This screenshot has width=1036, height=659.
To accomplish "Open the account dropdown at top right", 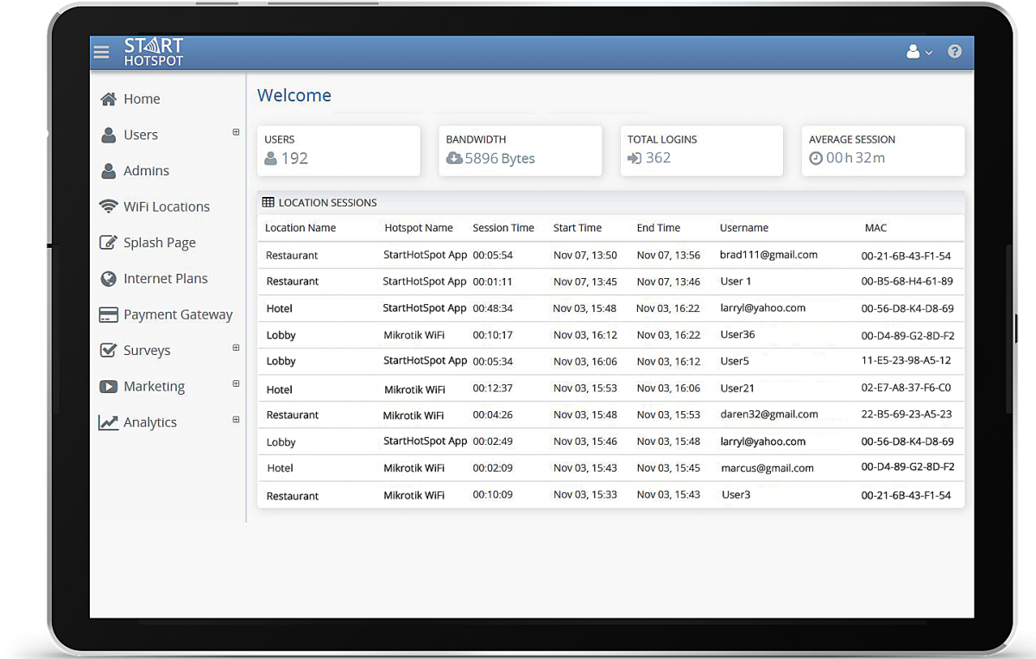I will pyautogui.click(x=919, y=52).
